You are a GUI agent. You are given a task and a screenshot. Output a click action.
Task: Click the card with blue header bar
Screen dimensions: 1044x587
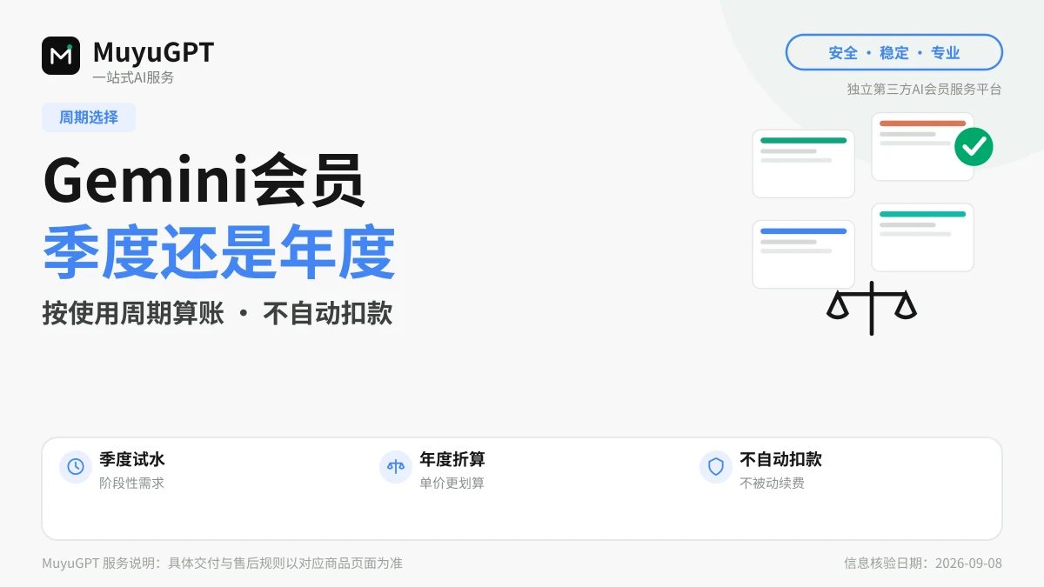[x=803, y=254]
